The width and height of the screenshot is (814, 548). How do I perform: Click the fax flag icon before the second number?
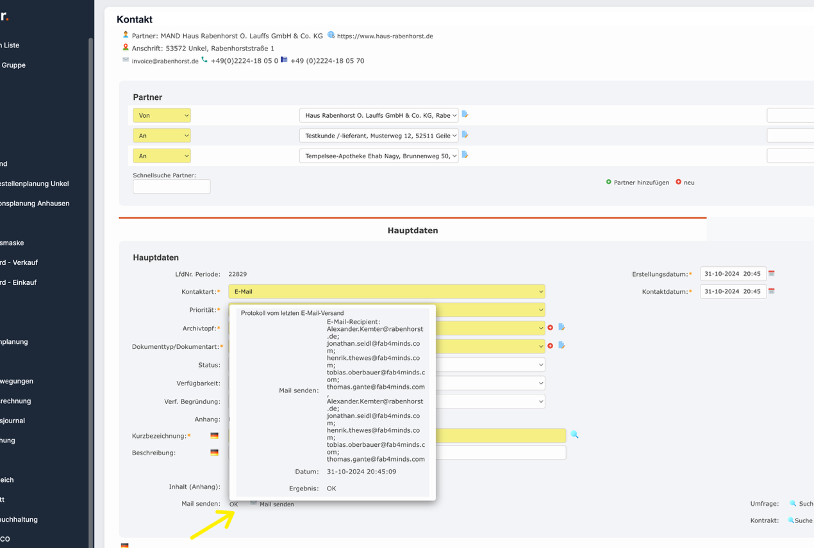pos(284,60)
